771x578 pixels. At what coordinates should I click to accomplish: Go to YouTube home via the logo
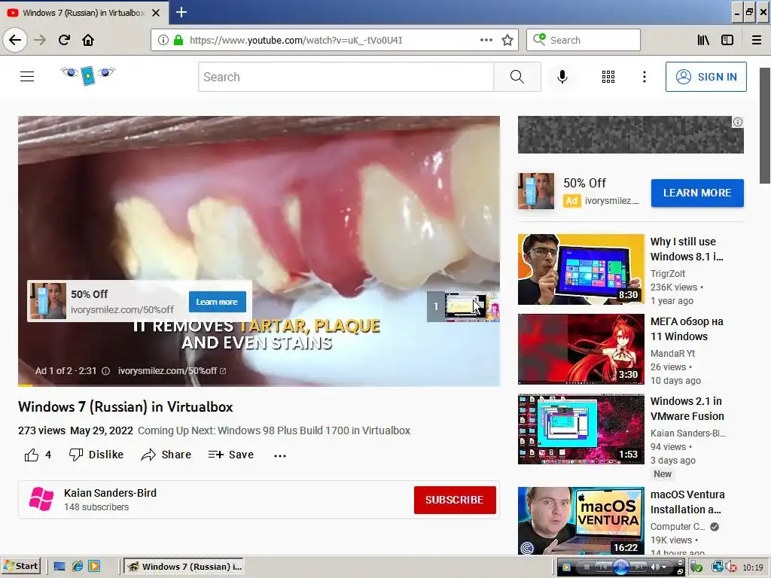[88, 75]
